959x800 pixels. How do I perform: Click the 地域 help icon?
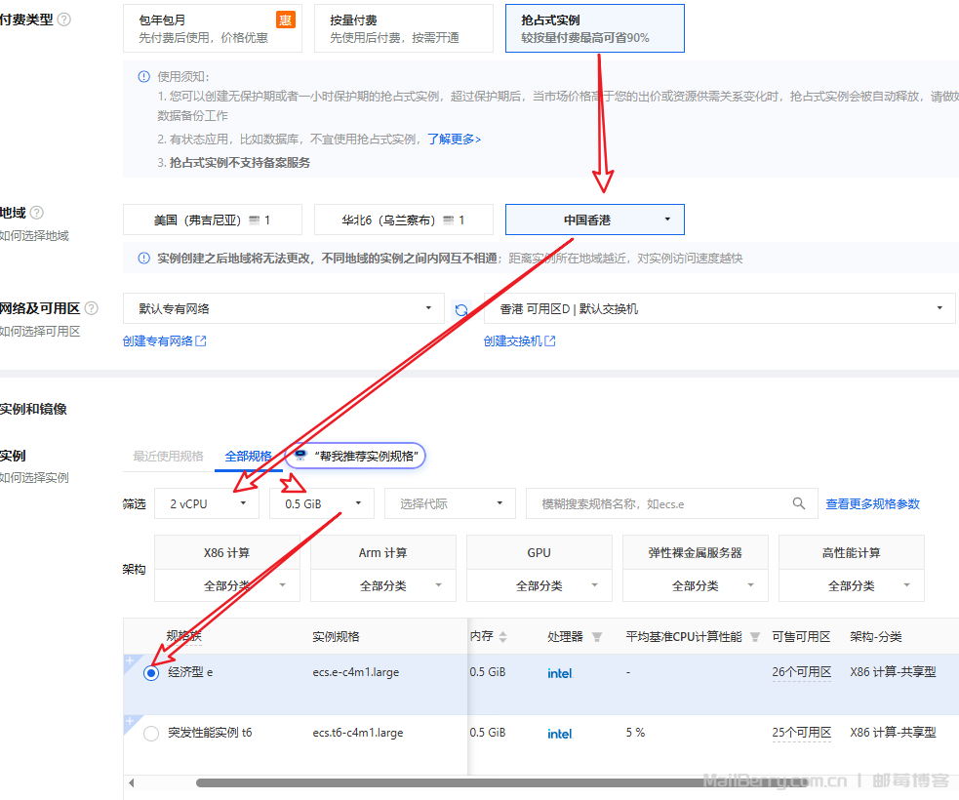(x=36, y=212)
